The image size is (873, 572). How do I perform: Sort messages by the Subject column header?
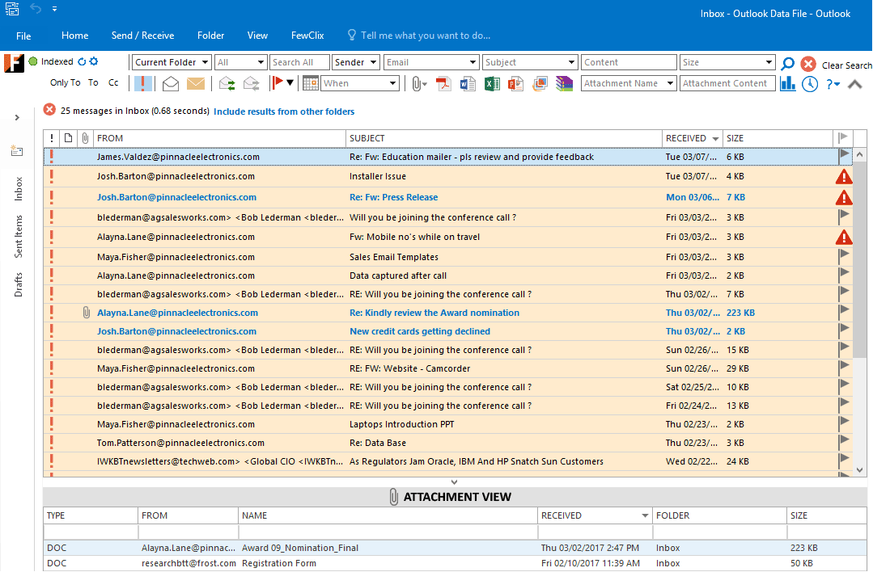point(504,138)
